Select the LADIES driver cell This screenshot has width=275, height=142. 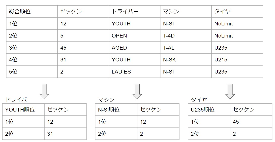pos(134,72)
